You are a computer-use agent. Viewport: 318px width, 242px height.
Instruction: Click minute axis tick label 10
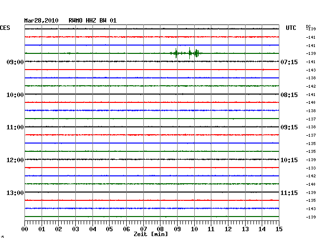(x=194, y=229)
